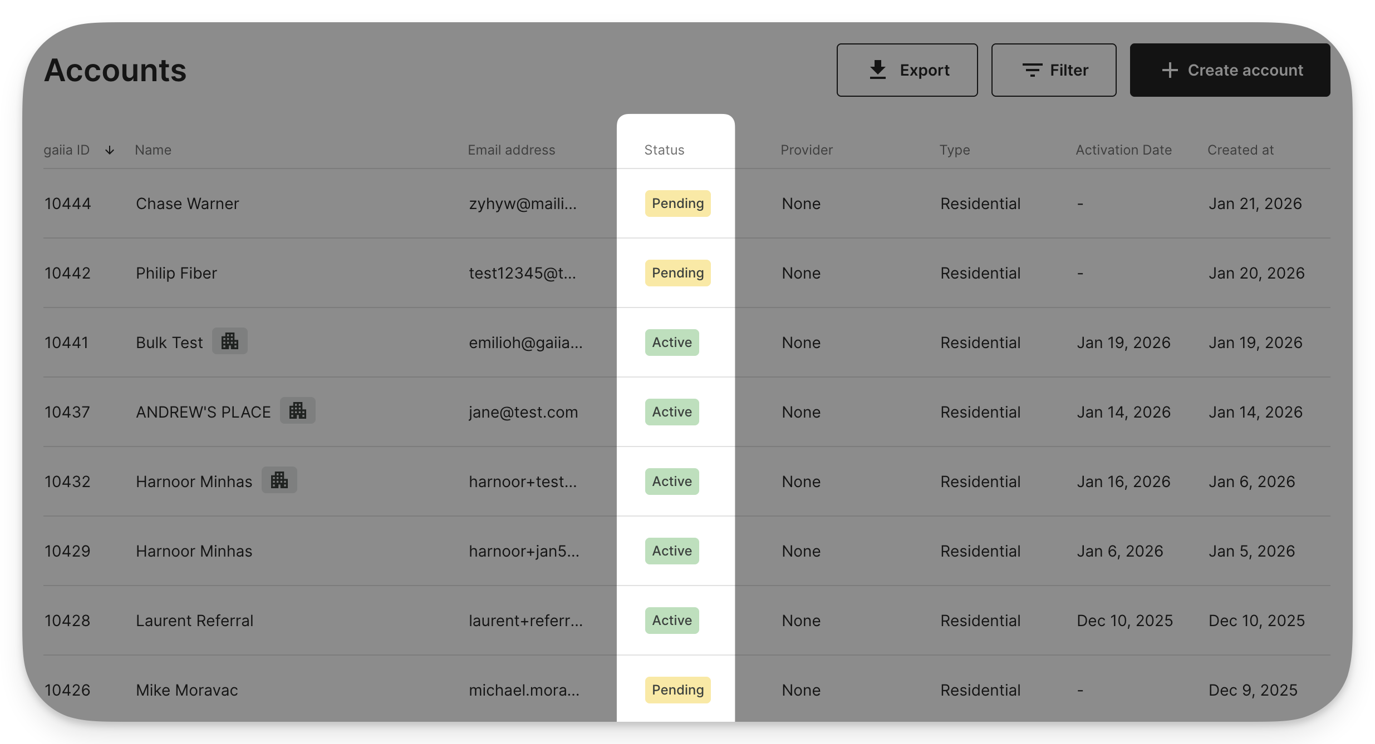Click the Pending badge for Mike Moravac
The height and width of the screenshot is (744, 1375).
pos(677,690)
